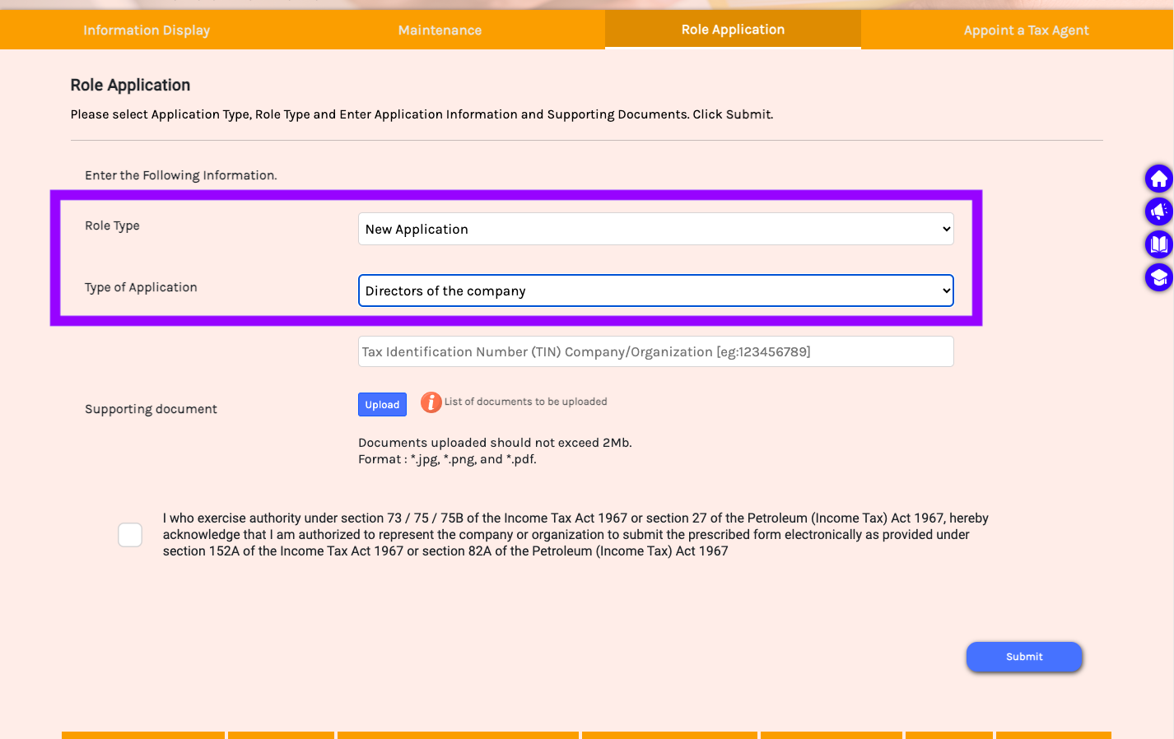Screen dimensions: 1174x739
Task: Select the Role Application tab
Action: point(733,30)
